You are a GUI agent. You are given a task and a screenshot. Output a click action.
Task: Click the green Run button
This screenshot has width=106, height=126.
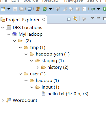(x=104, y=9)
